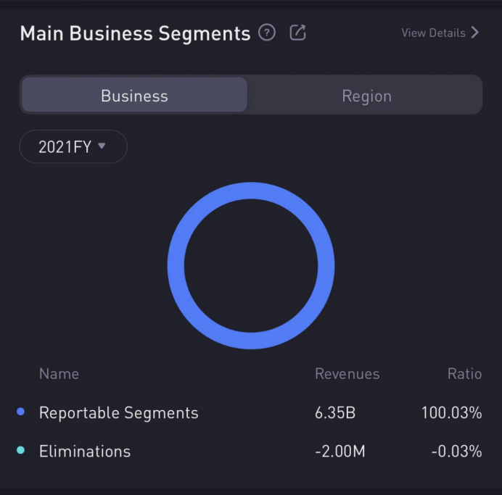Click the help question mark icon
502x495 pixels.
click(x=267, y=33)
